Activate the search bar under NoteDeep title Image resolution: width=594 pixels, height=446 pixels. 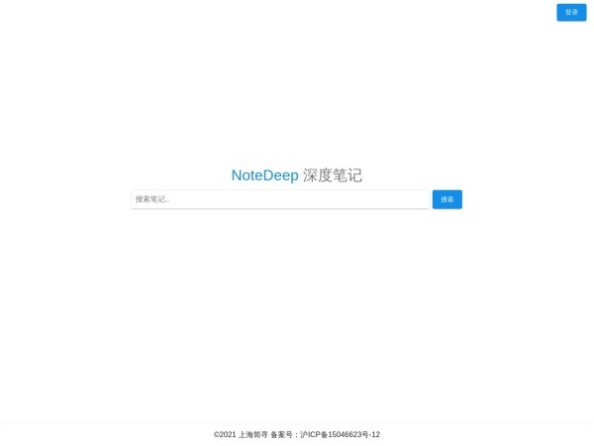(x=280, y=199)
